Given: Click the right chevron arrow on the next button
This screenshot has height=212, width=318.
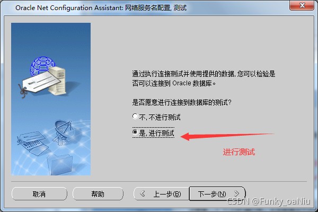Looking at the screenshot, I should (237, 193).
